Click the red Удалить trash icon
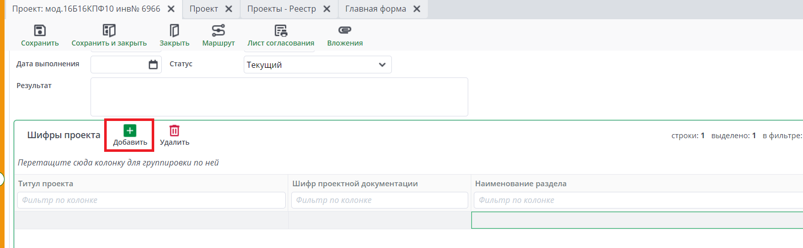 point(174,131)
